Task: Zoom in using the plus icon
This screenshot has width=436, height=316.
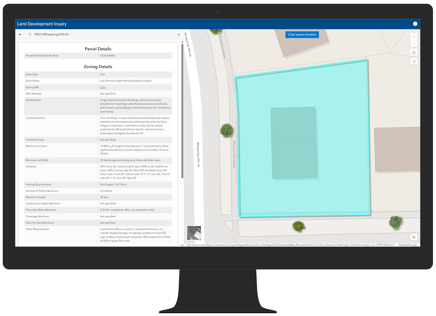Action: pyautogui.click(x=414, y=37)
